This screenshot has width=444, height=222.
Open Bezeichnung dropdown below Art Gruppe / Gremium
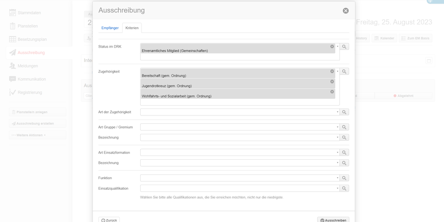[x=338, y=138]
